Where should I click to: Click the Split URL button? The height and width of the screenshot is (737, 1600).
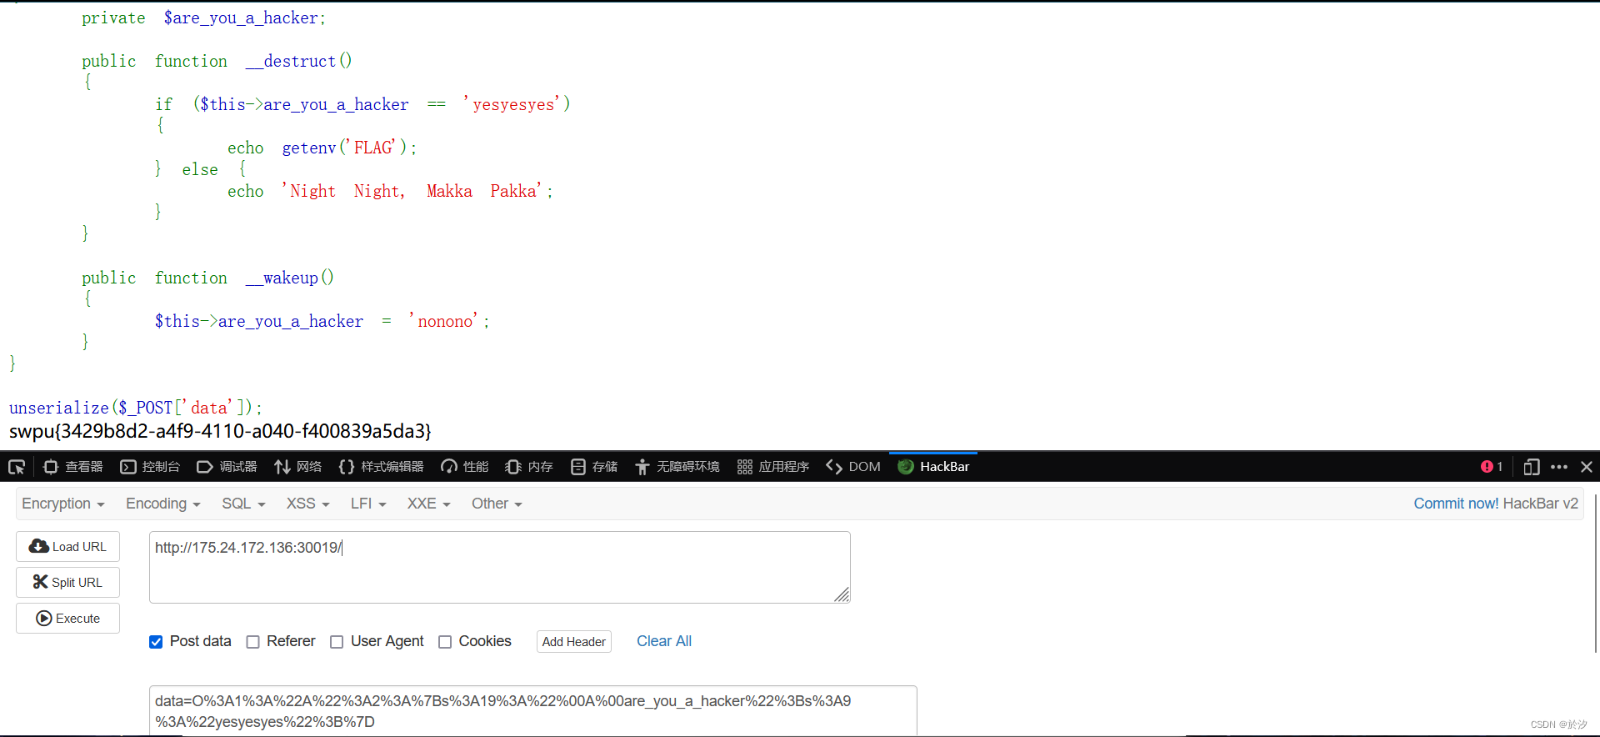click(67, 582)
